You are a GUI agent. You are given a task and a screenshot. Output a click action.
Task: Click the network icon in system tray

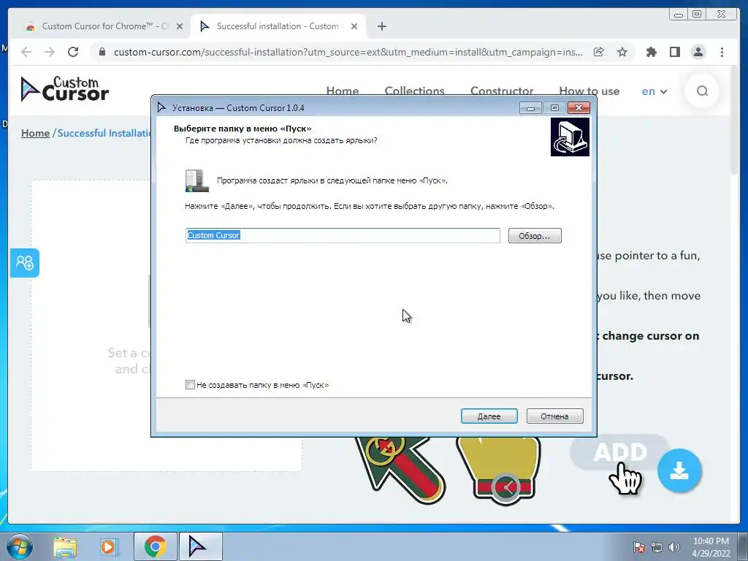(657, 547)
